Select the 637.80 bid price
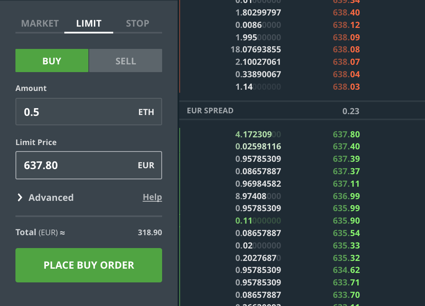The image size is (425, 306). click(346, 134)
